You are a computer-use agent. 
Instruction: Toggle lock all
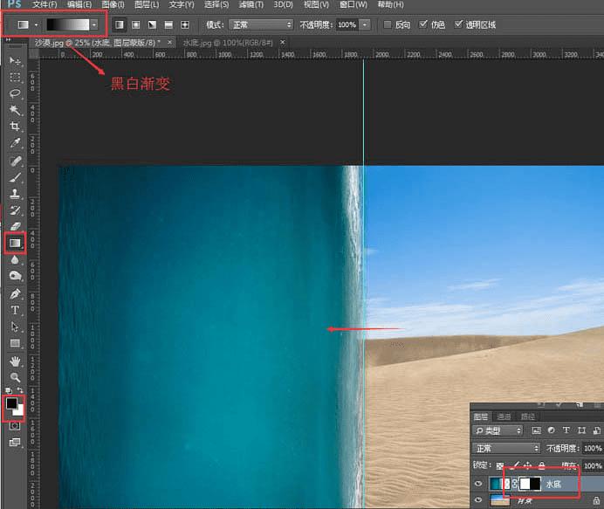[542, 465]
